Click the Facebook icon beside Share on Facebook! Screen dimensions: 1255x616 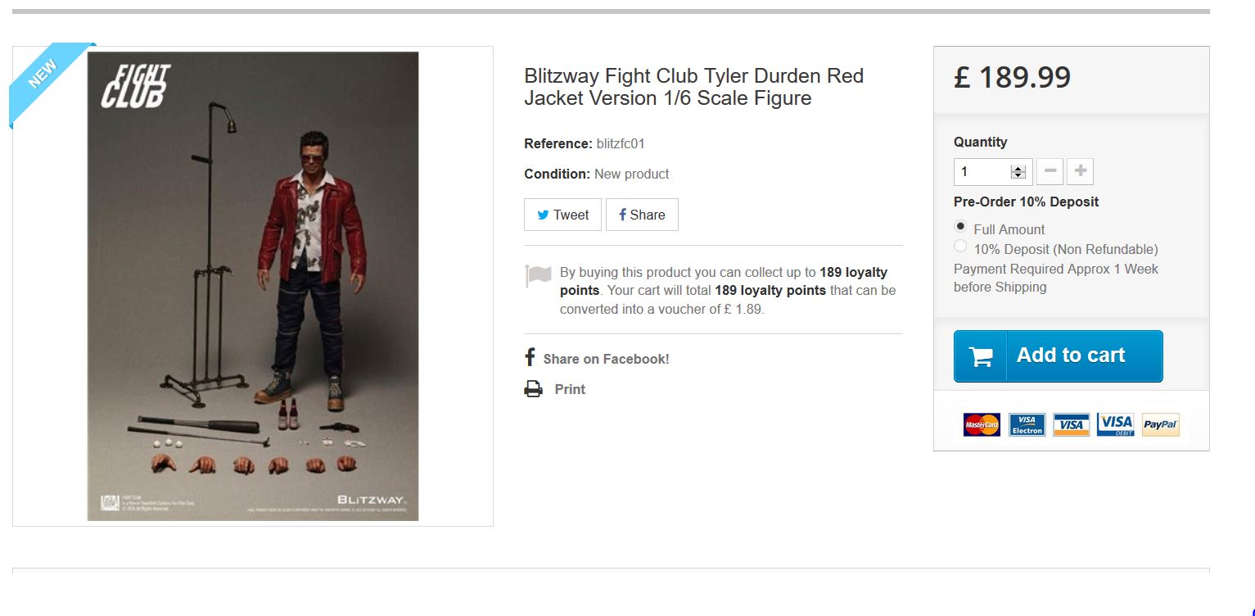pos(530,358)
